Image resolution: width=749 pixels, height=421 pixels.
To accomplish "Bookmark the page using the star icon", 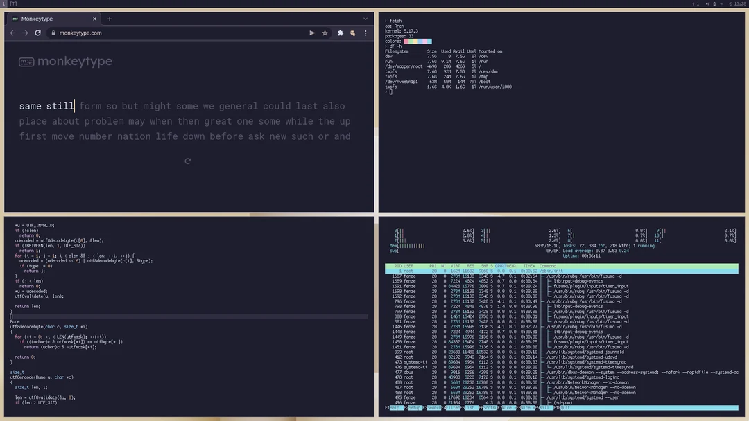I will coord(325,33).
